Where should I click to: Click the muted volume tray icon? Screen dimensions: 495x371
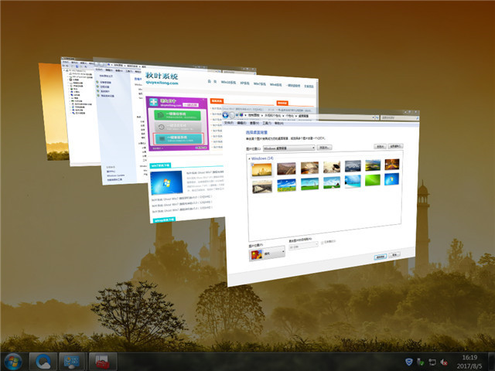[443, 362]
